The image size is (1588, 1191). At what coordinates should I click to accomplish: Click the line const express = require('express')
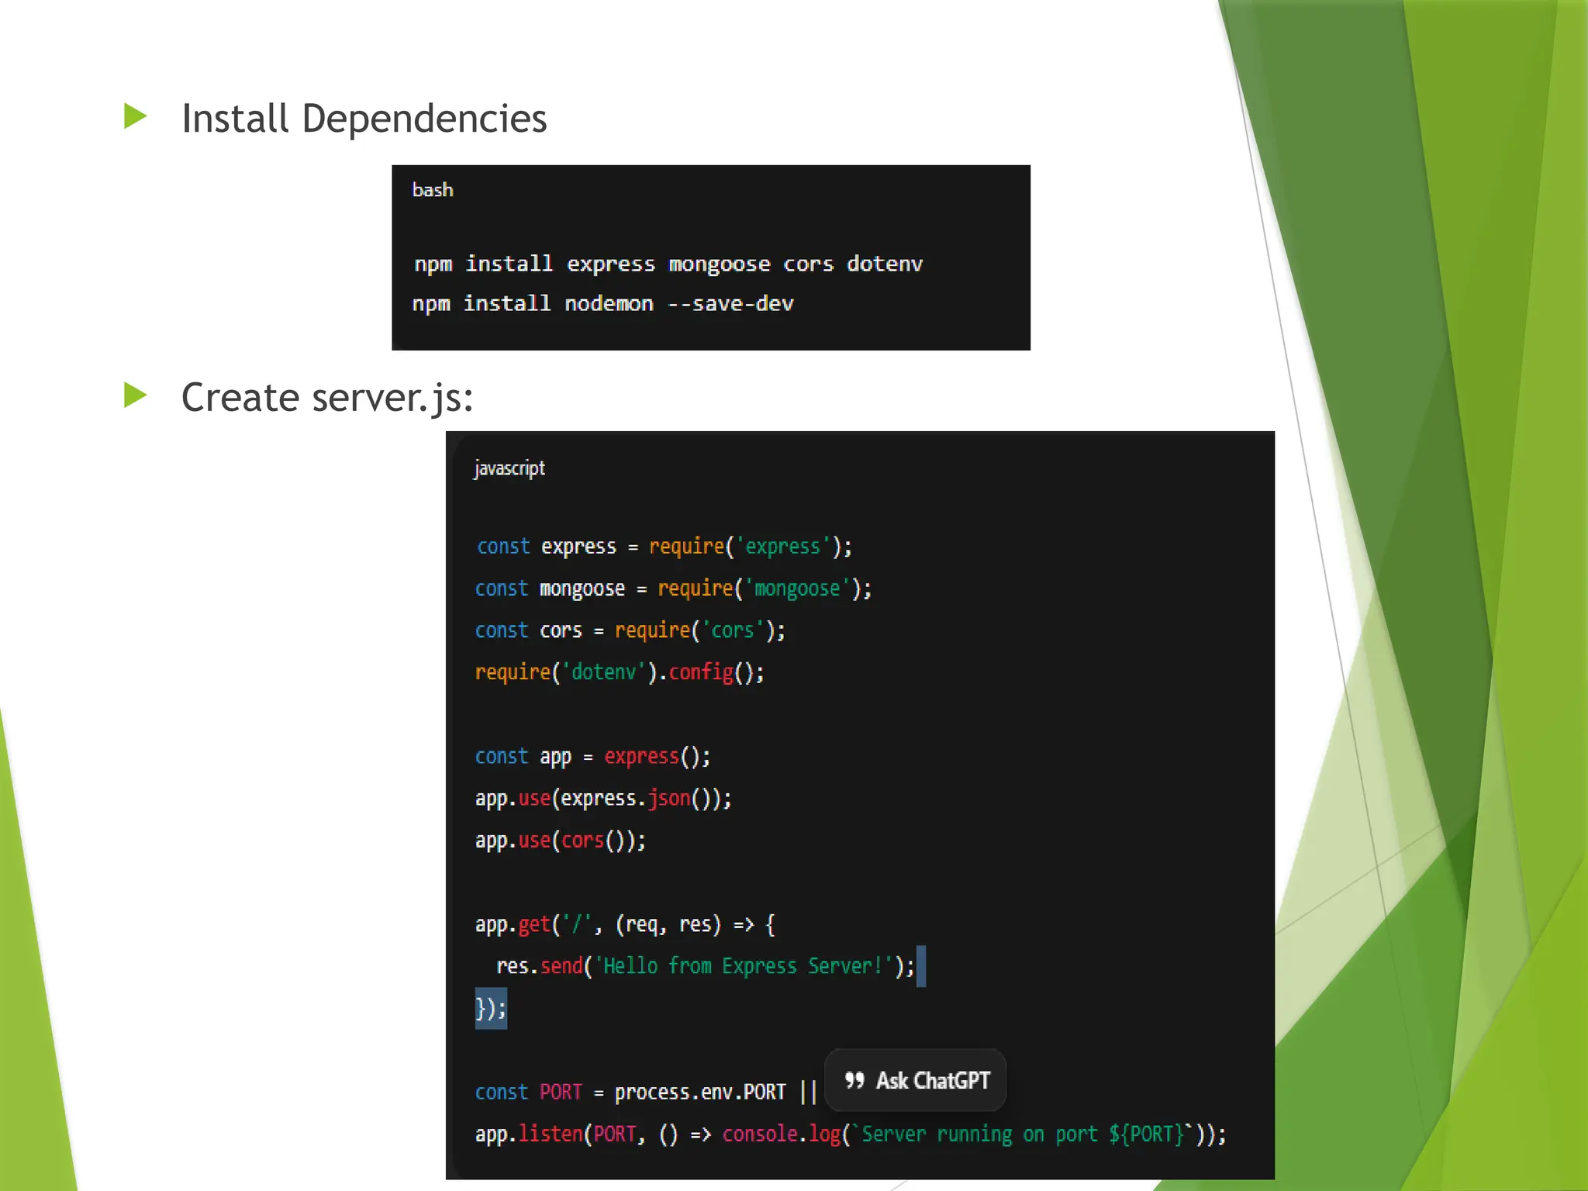pos(665,547)
